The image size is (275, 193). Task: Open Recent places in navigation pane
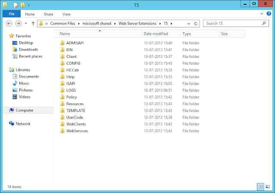[31, 56]
